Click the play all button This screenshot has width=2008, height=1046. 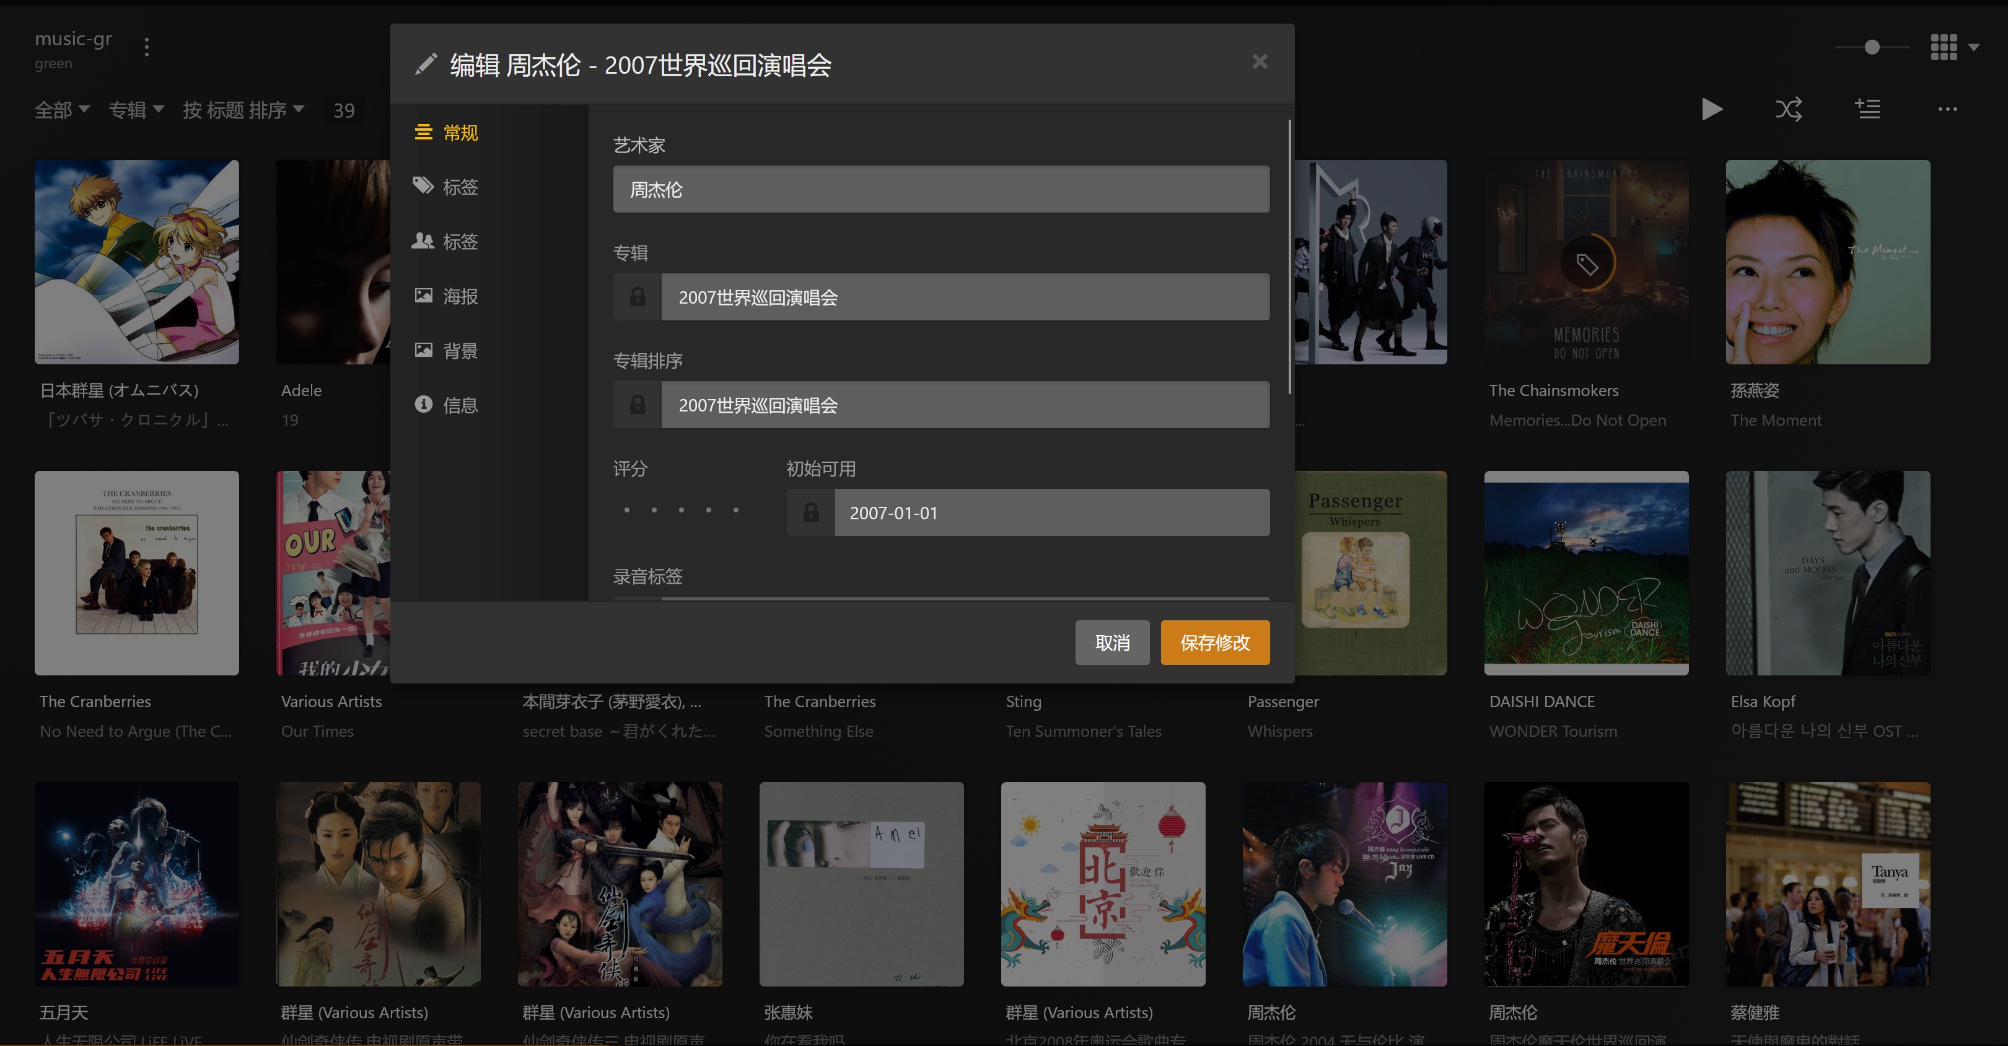pos(1712,109)
